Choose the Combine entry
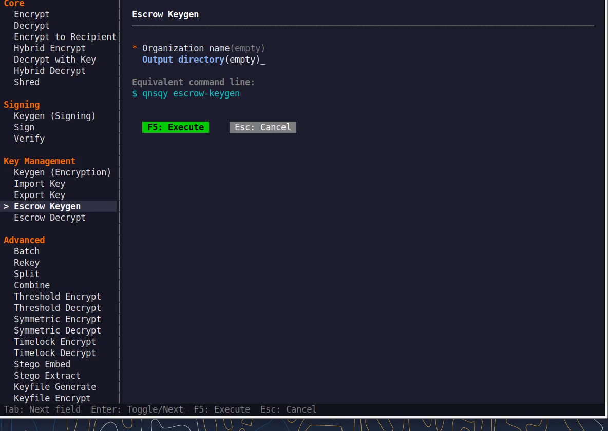The width and height of the screenshot is (608, 431). pos(32,285)
